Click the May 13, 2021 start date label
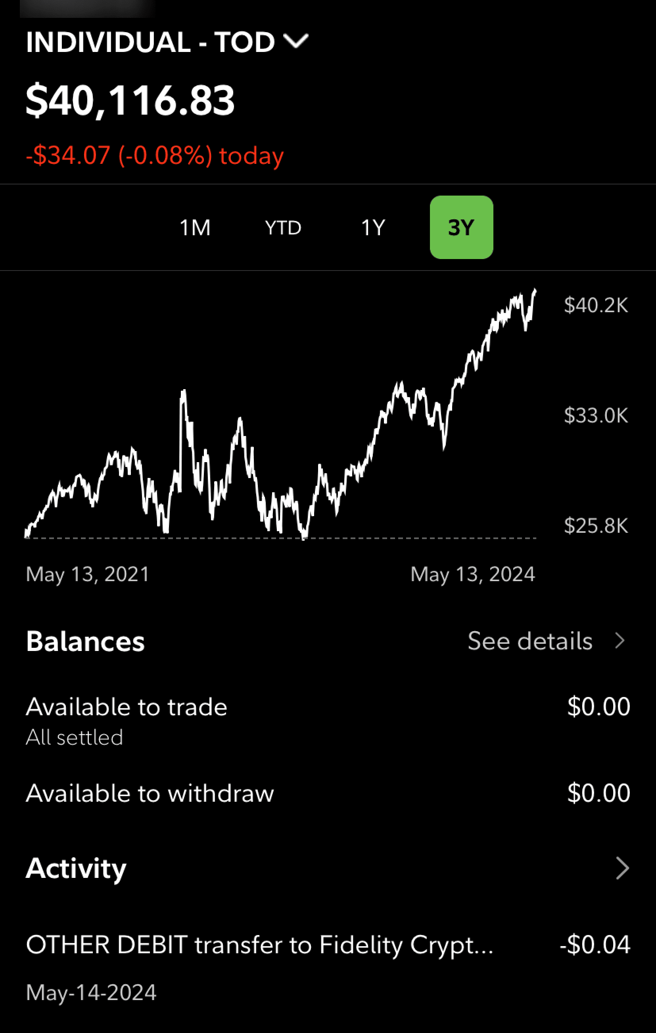The height and width of the screenshot is (1033, 656). [88, 574]
